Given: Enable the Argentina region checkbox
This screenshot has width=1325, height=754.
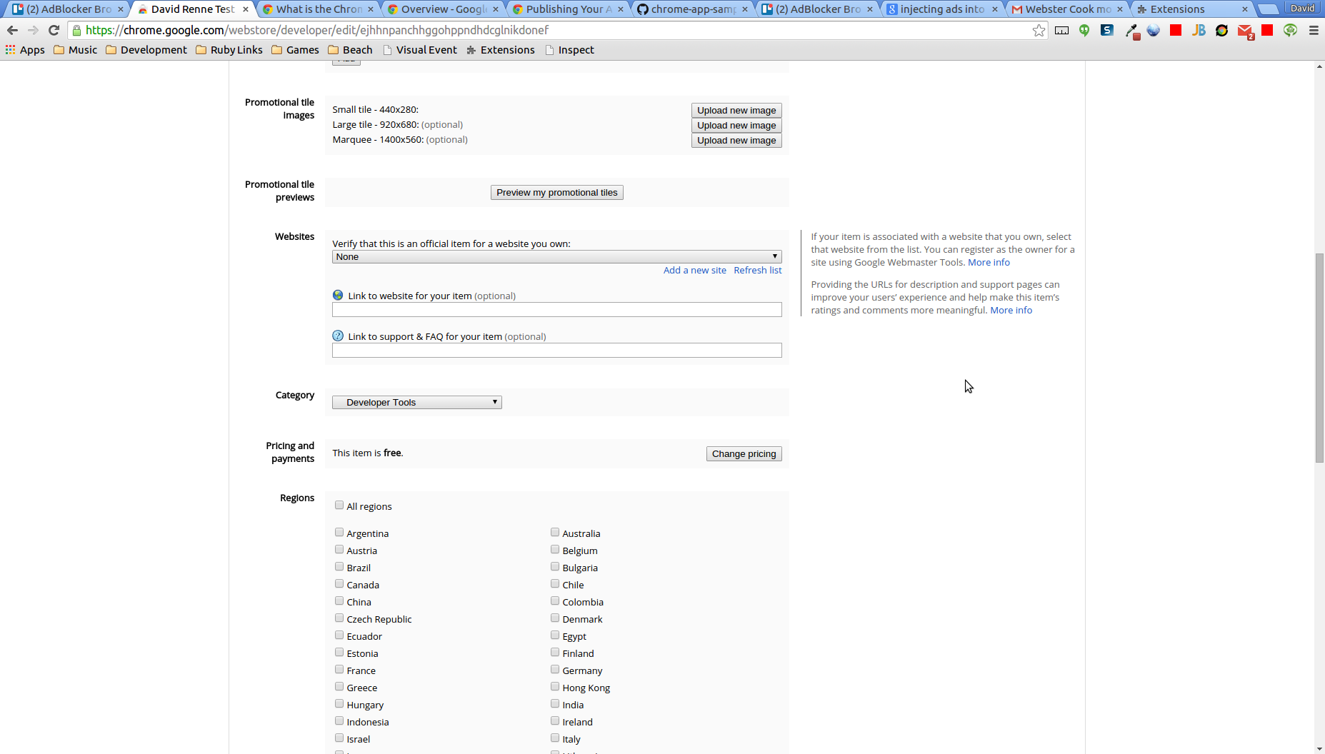Looking at the screenshot, I should point(339,532).
